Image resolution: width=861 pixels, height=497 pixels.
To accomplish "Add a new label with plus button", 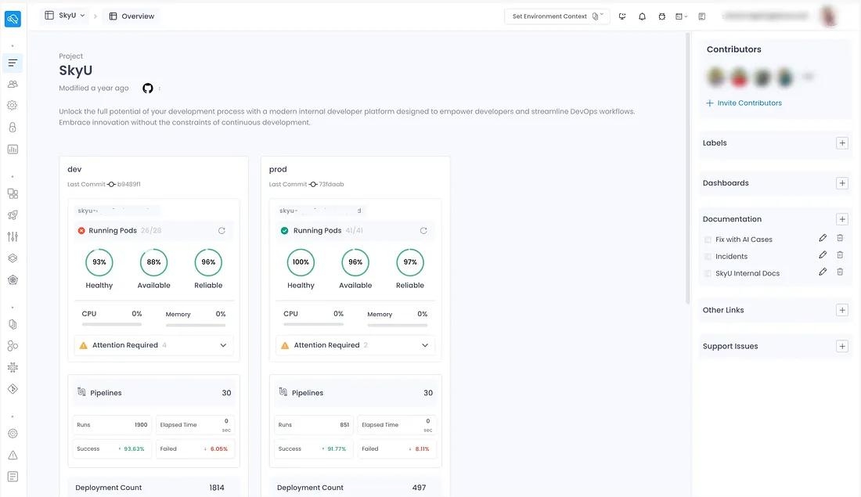I will 842,143.
